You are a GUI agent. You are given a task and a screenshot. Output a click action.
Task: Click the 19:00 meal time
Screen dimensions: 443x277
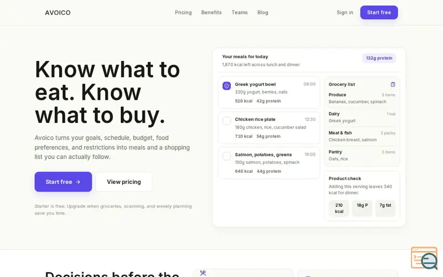[310, 155]
